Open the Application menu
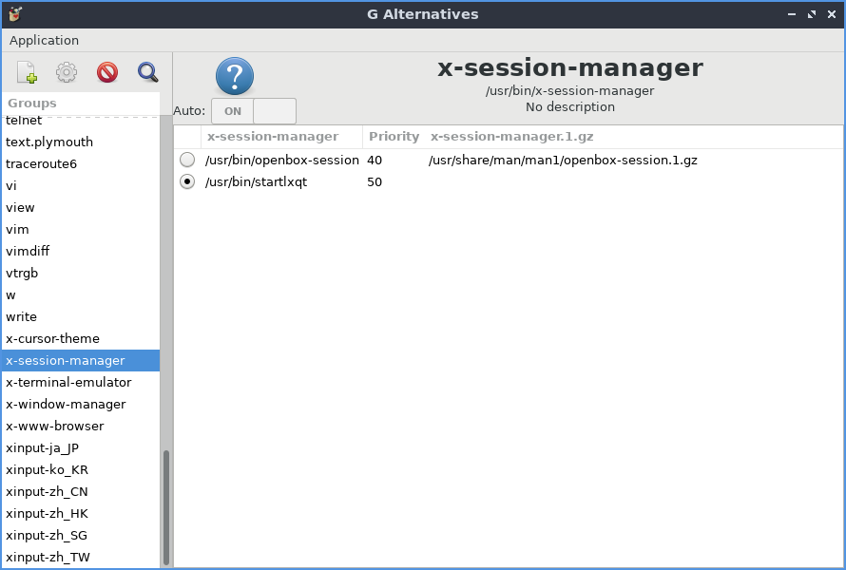 pyautogui.click(x=44, y=40)
